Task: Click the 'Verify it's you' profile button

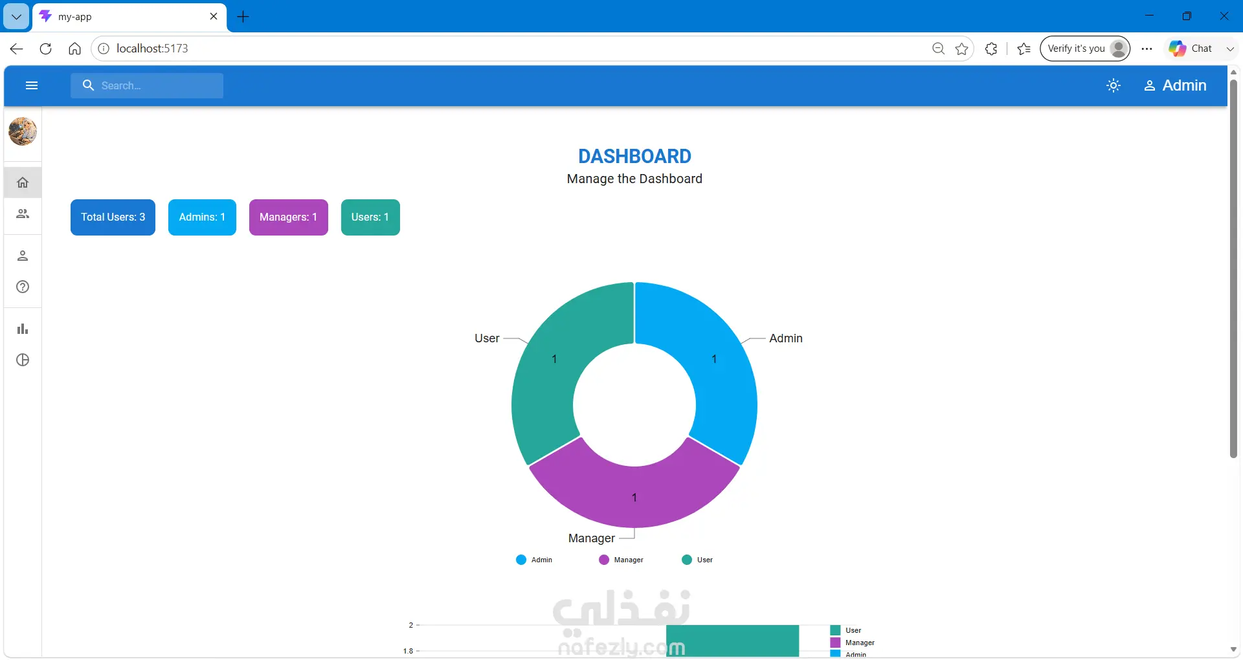Action: 1085,49
